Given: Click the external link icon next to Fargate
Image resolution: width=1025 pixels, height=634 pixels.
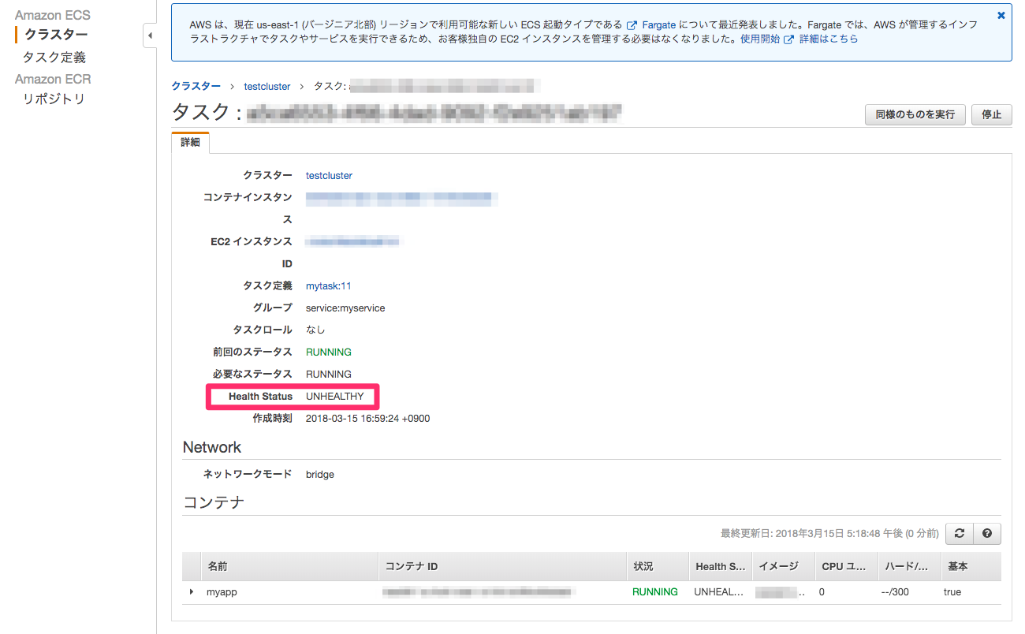Looking at the screenshot, I should (x=631, y=24).
